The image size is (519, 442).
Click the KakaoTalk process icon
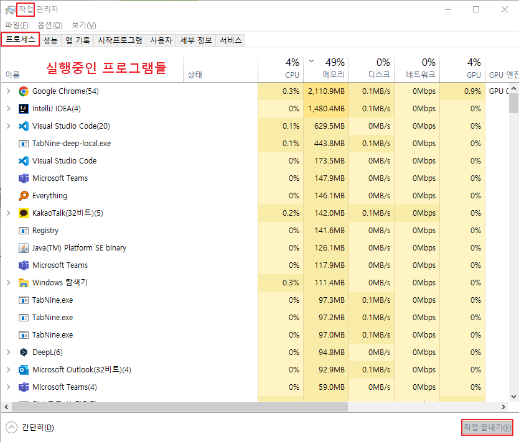point(24,213)
